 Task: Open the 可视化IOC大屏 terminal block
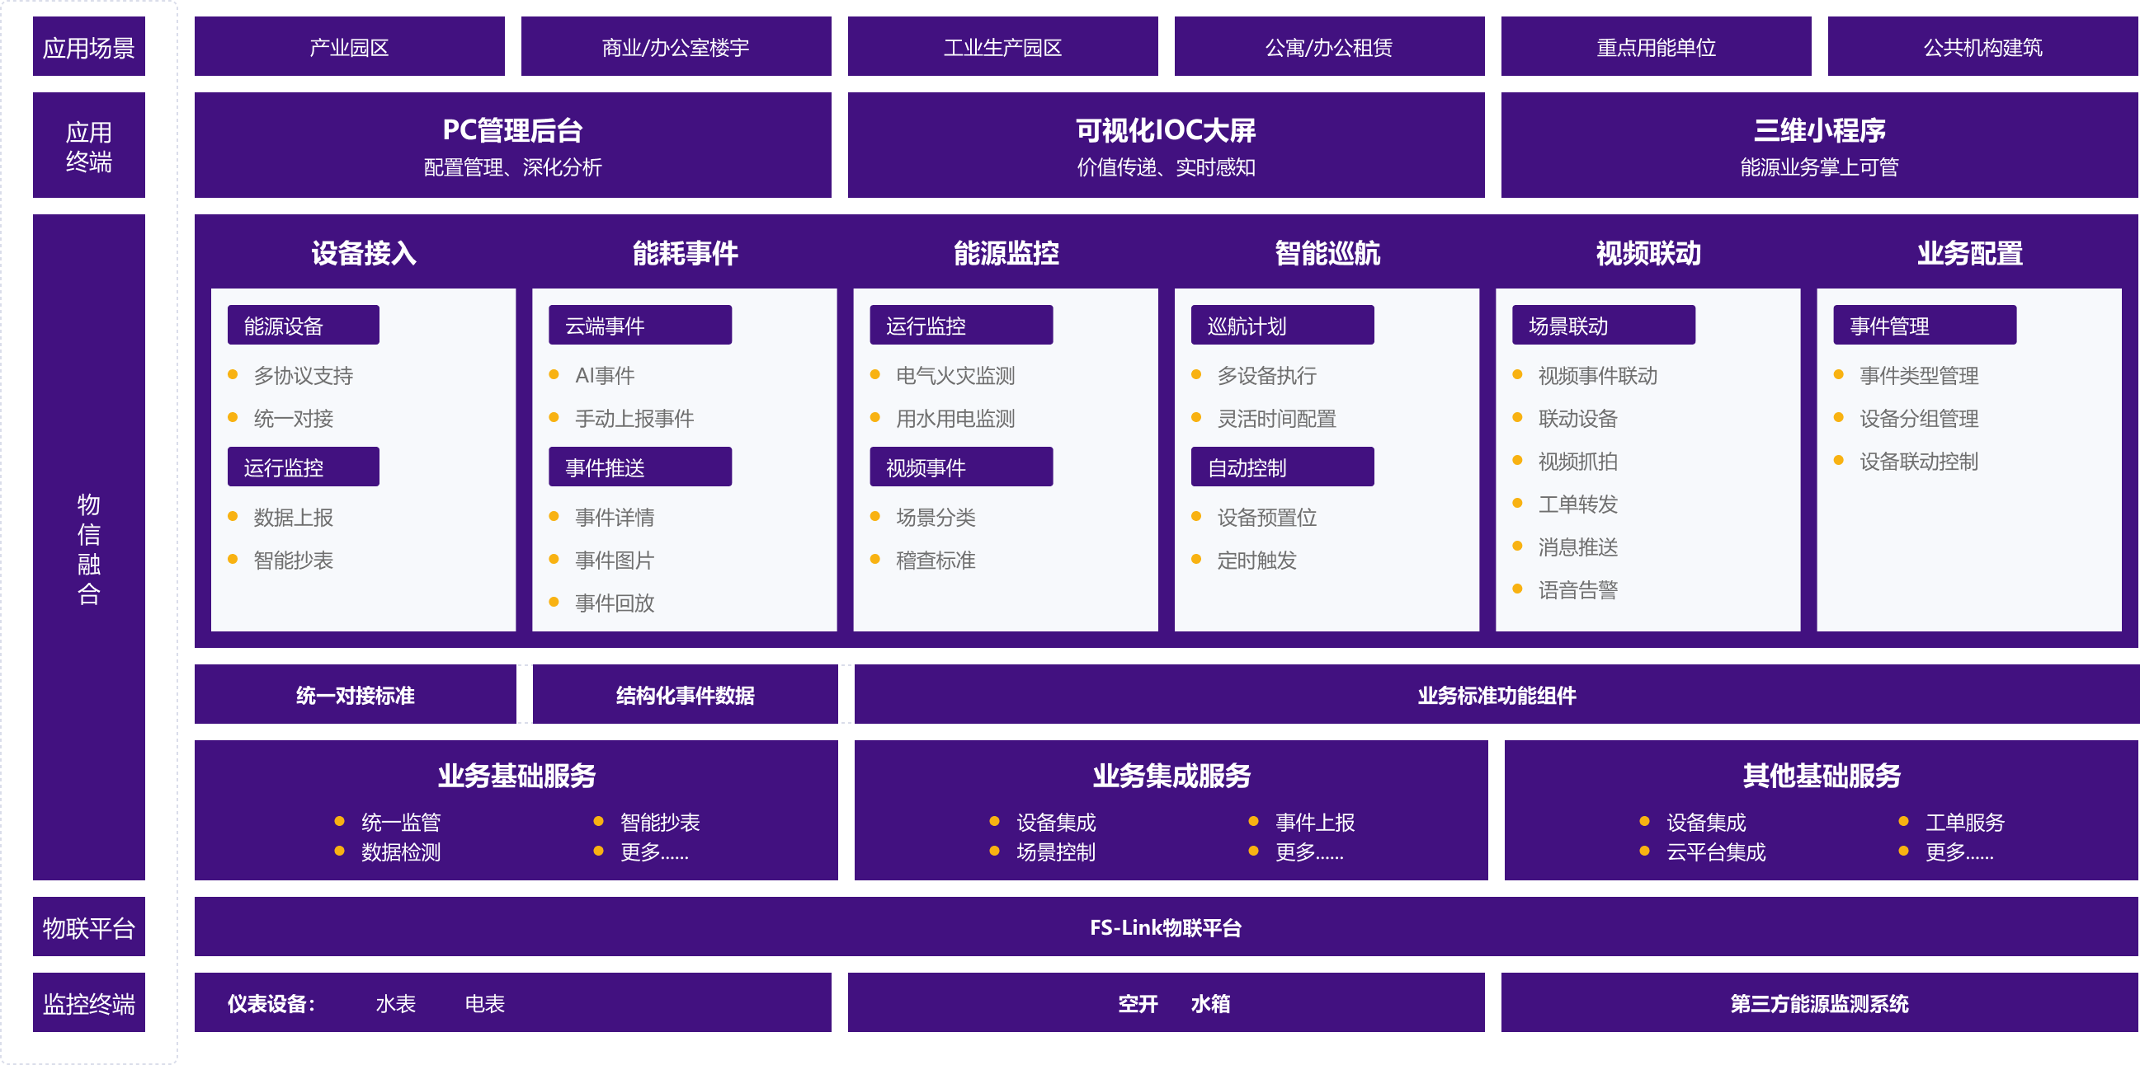click(1166, 145)
